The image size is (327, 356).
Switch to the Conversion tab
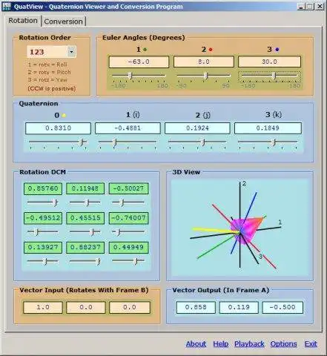coord(63,22)
